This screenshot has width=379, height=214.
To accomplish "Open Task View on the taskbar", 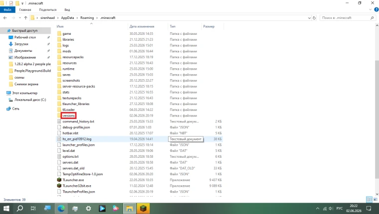I will (33, 208).
